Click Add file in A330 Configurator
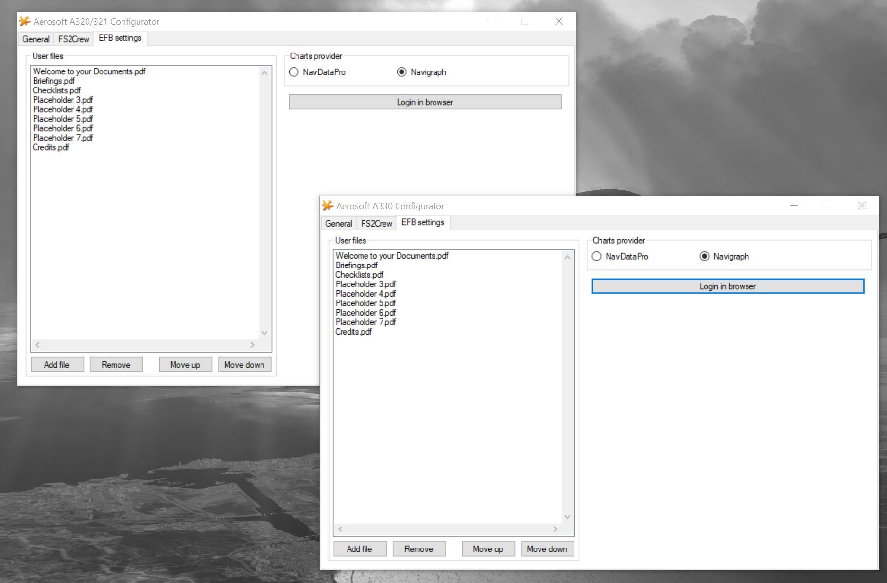This screenshot has height=583, width=887. [x=359, y=549]
